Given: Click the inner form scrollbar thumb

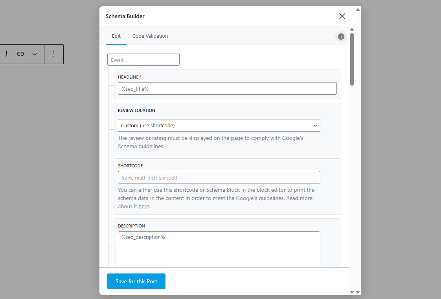Looking at the screenshot, I should pyautogui.click(x=352, y=59).
